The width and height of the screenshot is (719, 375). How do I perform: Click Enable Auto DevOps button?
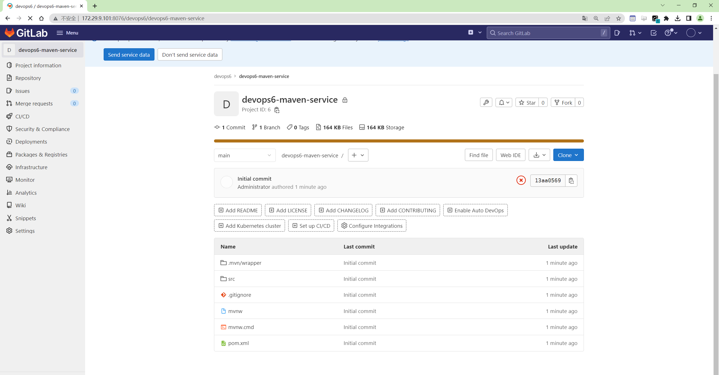475,210
